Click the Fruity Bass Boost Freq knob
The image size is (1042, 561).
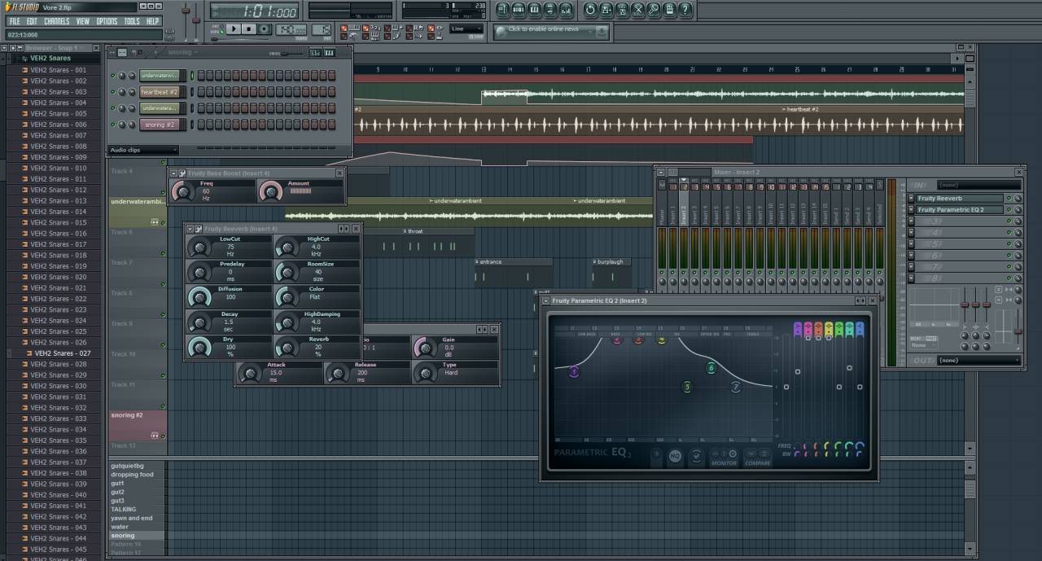pyautogui.click(x=183, y=191)
